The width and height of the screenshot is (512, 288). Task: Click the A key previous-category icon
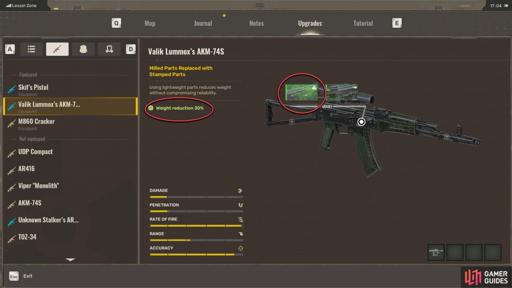coord(10,49)
